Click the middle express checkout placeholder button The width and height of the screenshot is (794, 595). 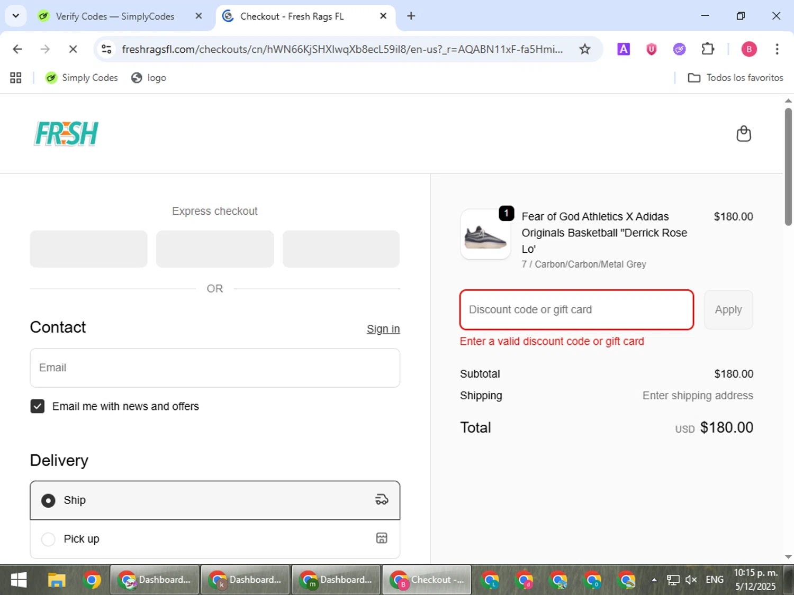click(215, 249)
